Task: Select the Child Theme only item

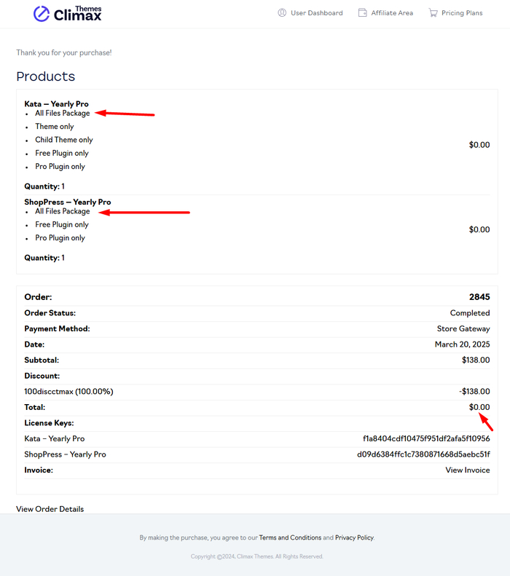Action: point(64,140)
